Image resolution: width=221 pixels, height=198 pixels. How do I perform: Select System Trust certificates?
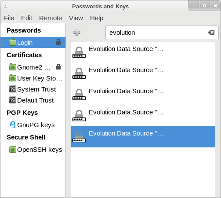tap(33, 89)
